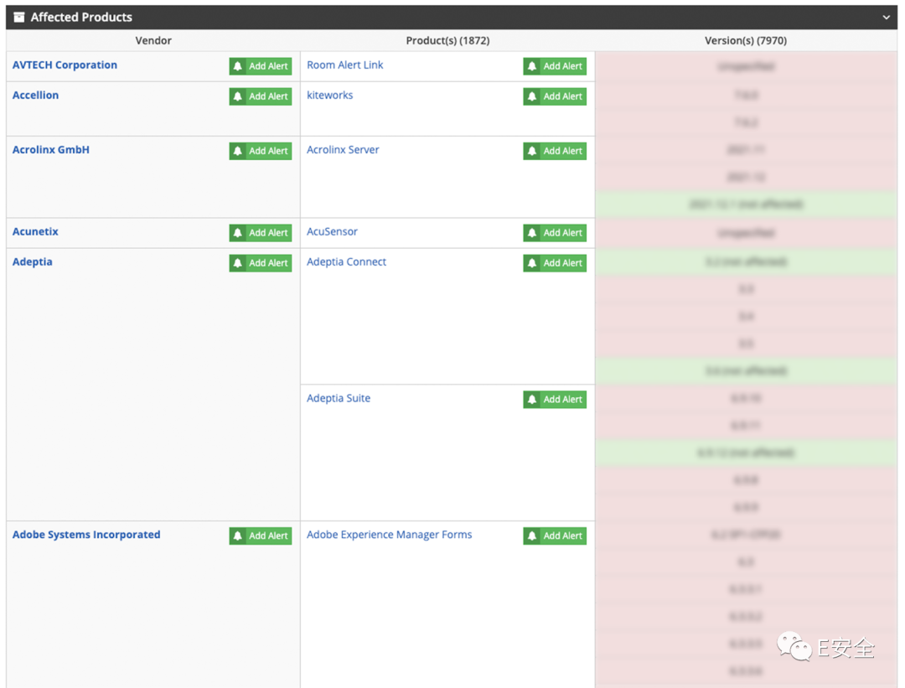Open the Adeptia vendor link

[33, 262]
